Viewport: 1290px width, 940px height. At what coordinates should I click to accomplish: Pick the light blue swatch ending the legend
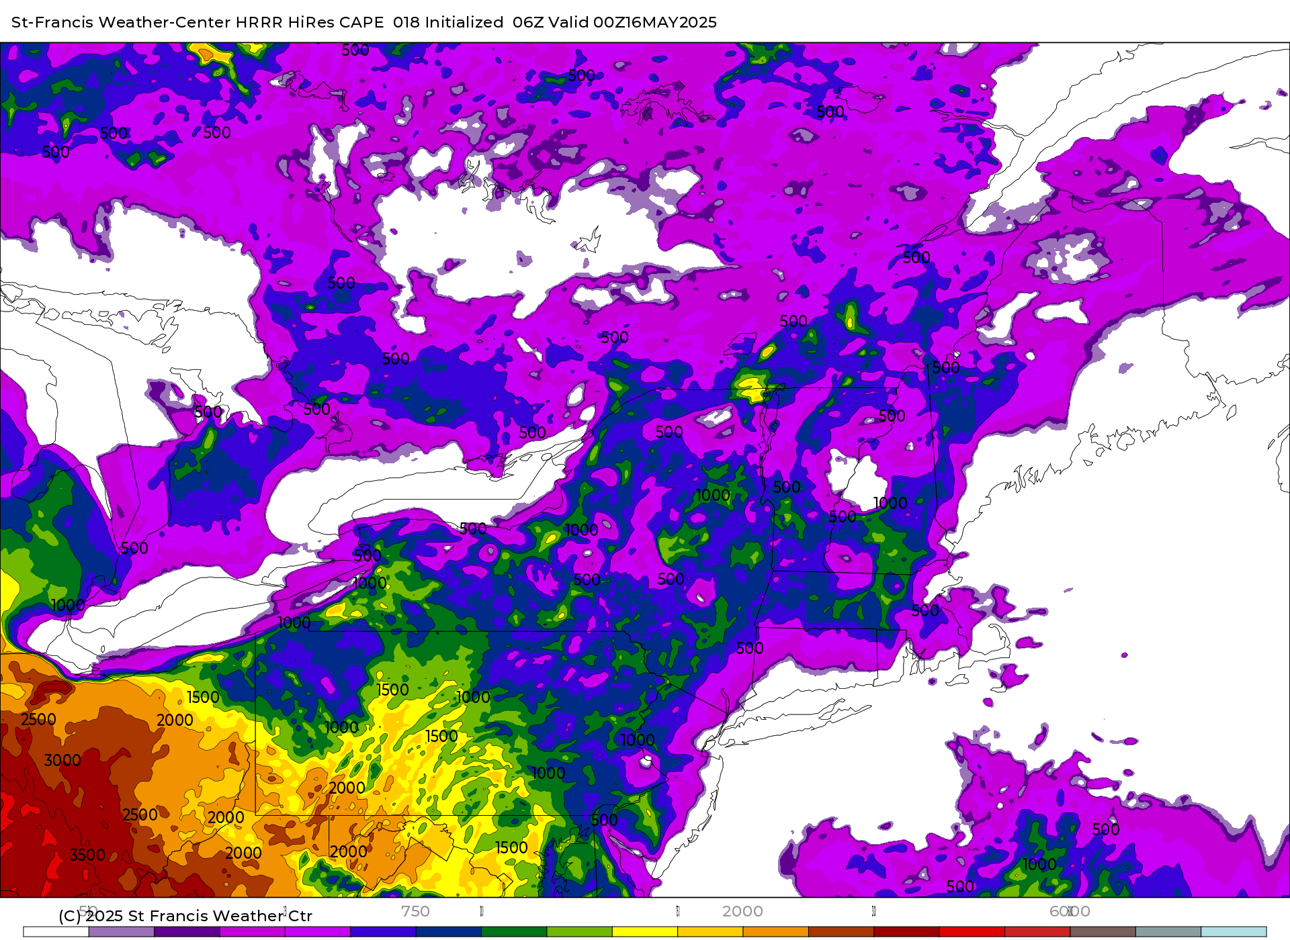point(1234,932)
